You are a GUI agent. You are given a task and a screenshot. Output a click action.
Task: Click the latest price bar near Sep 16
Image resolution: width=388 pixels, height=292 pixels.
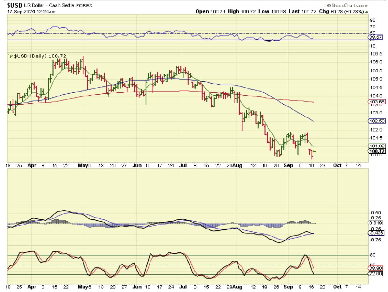314,152
